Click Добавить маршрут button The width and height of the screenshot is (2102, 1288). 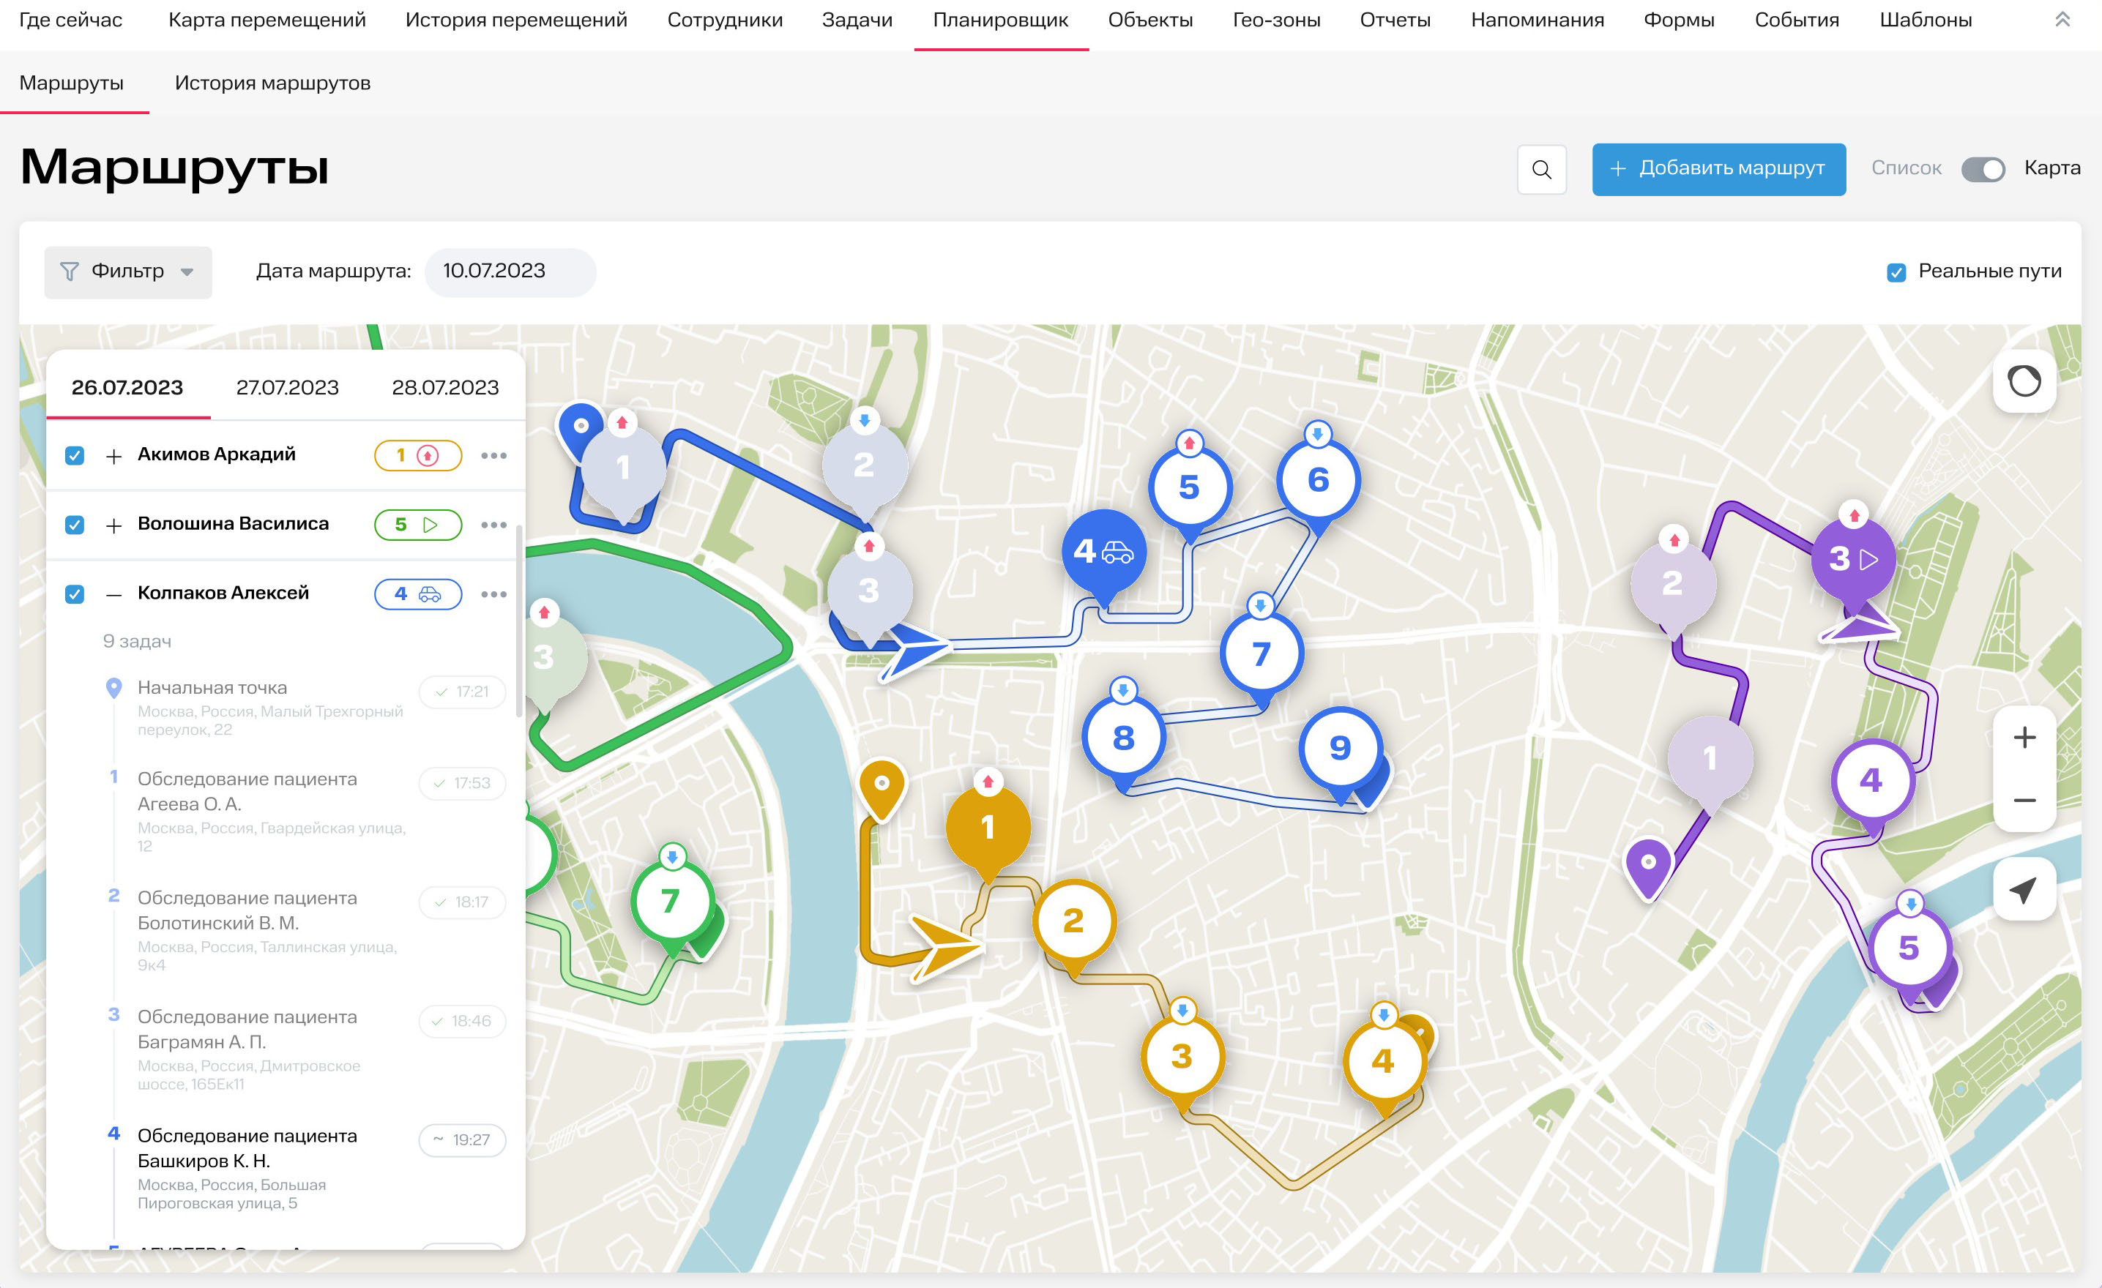point(1718,169)
